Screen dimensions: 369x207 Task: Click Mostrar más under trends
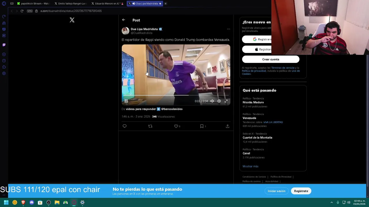[251, 166]
